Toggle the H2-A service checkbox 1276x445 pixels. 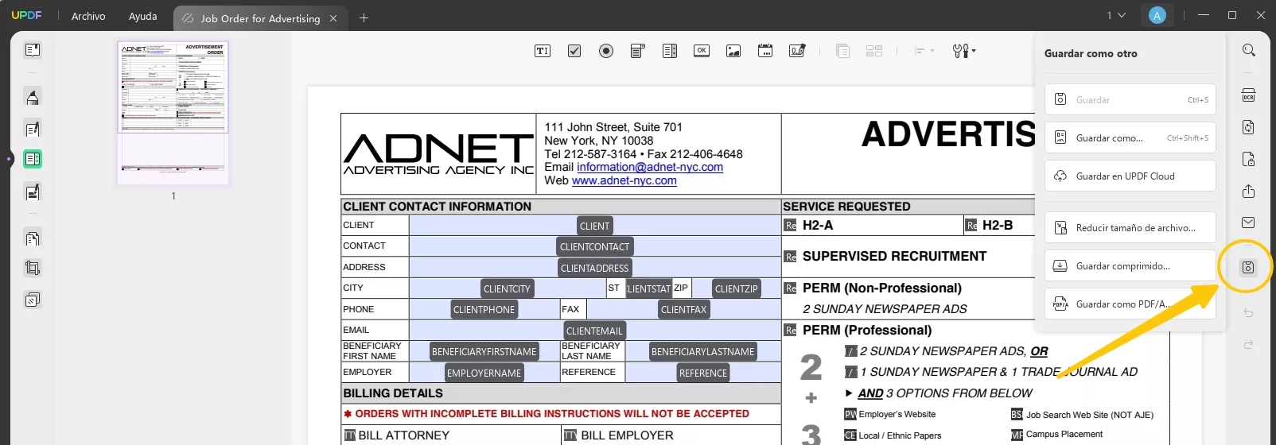791,226
